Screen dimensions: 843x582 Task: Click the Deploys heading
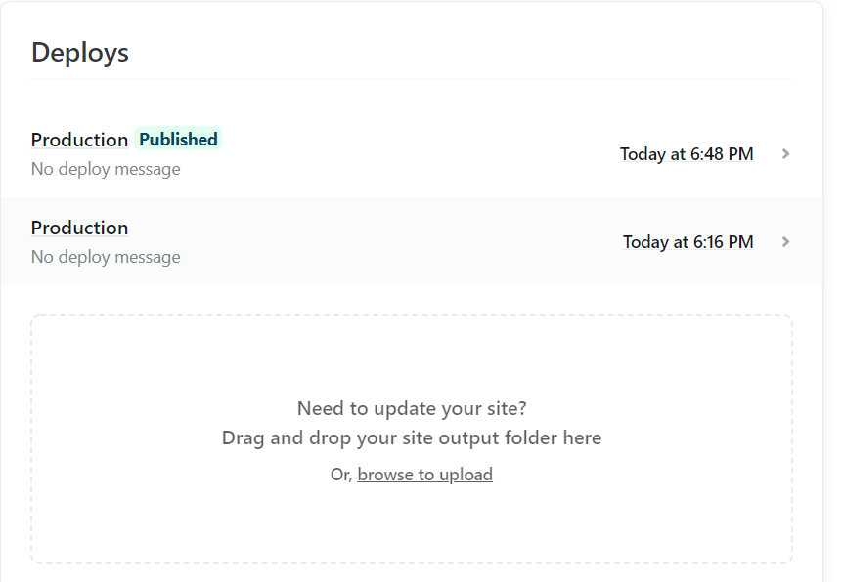80,53
